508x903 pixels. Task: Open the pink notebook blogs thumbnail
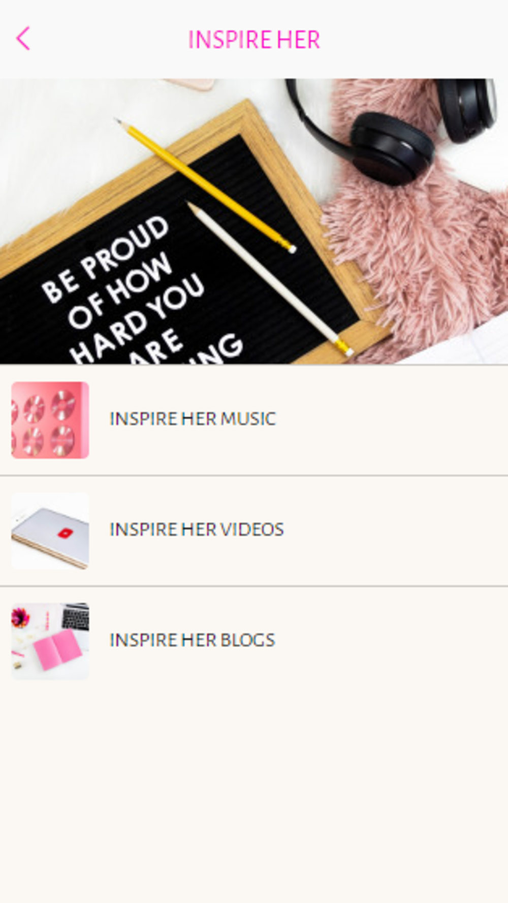pos(50,641)
